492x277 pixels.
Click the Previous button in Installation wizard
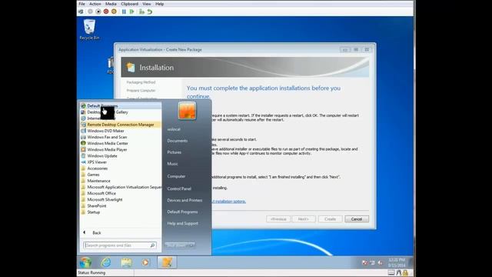[278, 219]
